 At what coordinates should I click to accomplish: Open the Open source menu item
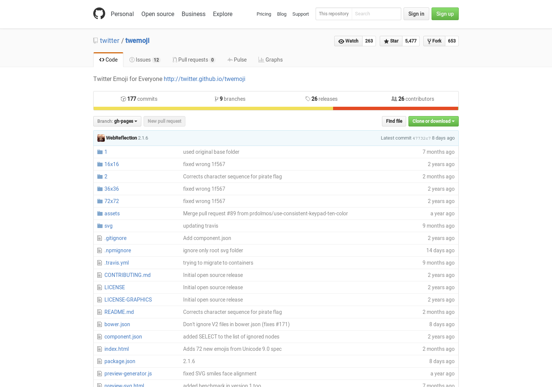pyautogui.click(x=158, y=14)
